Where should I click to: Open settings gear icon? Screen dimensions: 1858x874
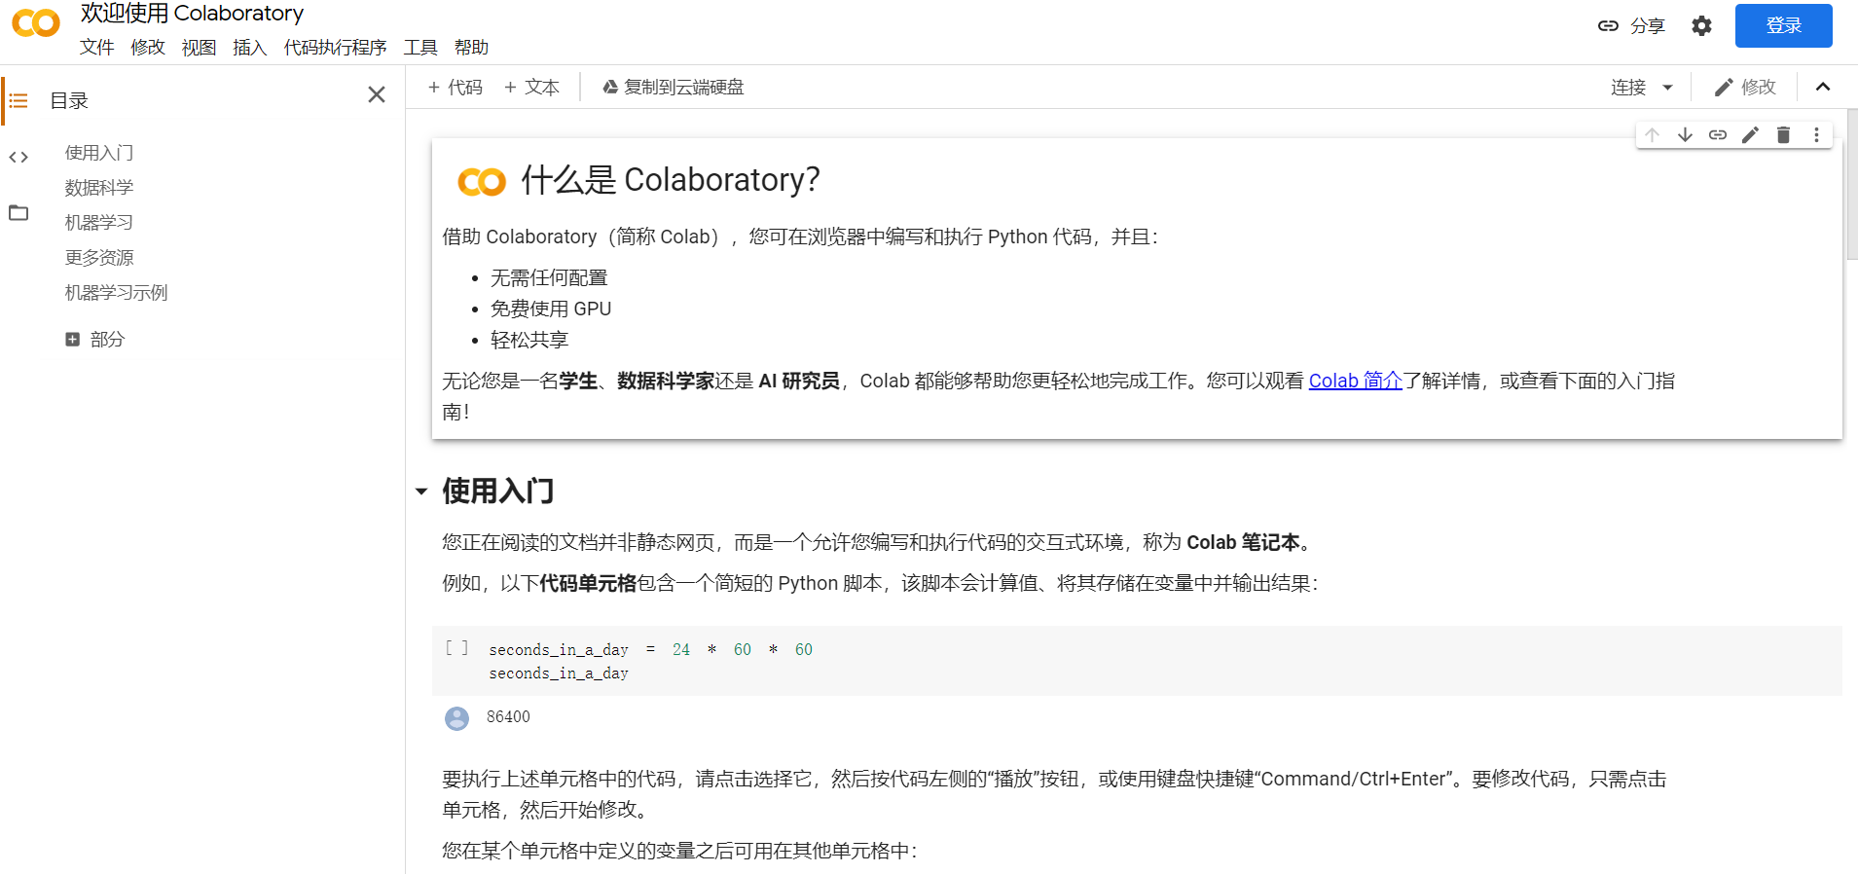pyautogui.click(x=1701, y=26)
